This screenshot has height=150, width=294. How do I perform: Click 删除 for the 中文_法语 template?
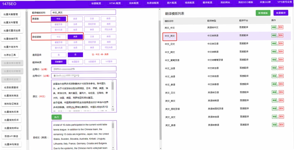(281, 68)
